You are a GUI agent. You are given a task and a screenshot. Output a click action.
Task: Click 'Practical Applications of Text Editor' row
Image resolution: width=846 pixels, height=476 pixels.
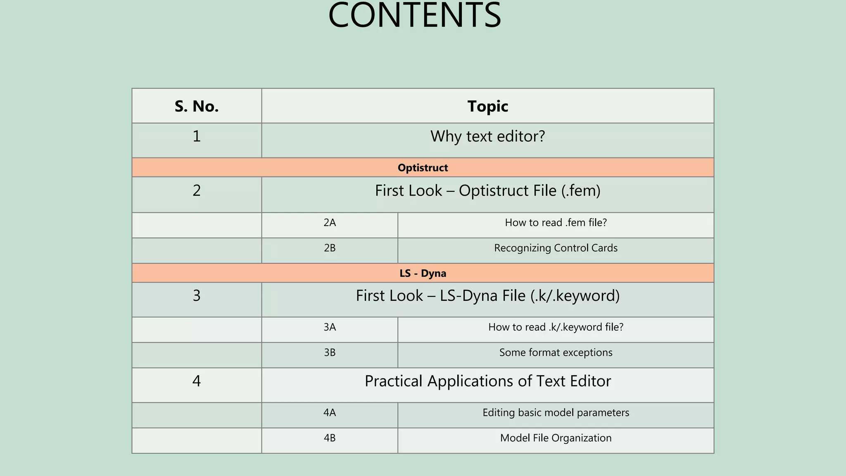pos(488,385)
